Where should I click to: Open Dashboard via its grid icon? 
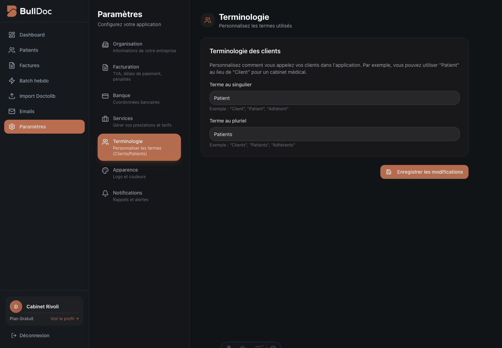coord(12,35)
